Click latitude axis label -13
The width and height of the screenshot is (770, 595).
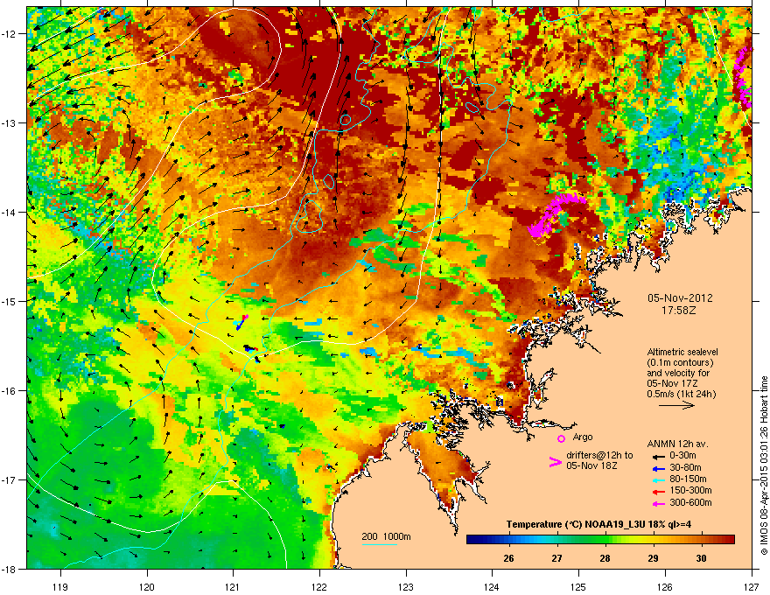click(10, 122)
